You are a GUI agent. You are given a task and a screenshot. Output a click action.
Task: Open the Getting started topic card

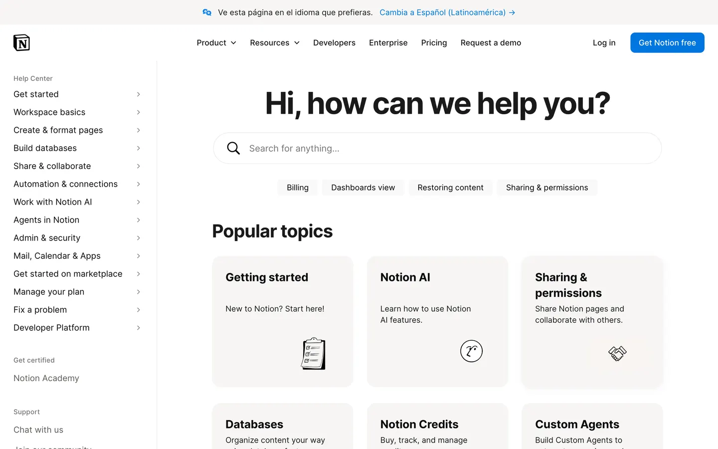point(283,322)
